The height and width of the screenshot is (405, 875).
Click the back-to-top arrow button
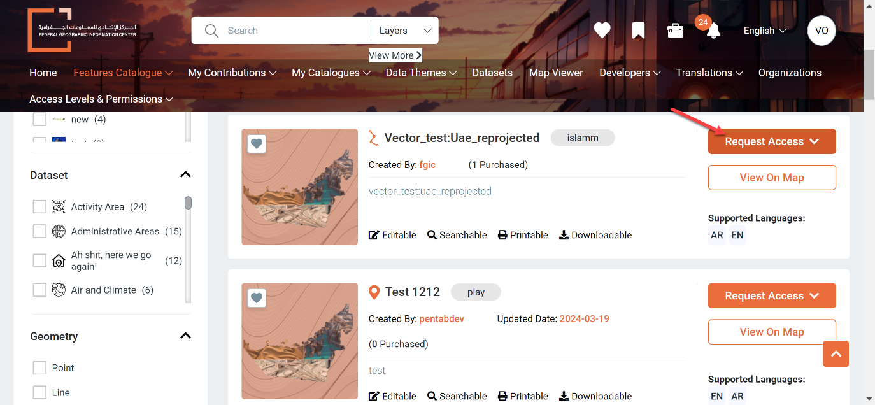(x=836, y=353)
